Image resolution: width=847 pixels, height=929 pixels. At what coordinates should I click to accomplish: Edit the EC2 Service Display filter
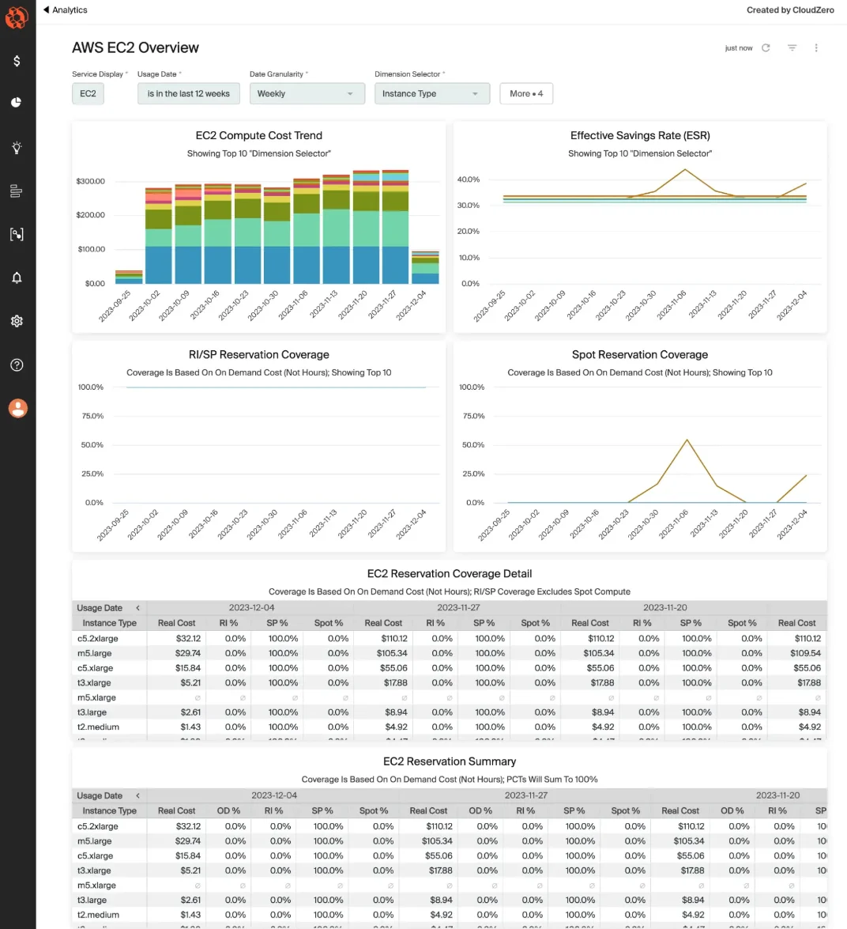pos(88,93)
